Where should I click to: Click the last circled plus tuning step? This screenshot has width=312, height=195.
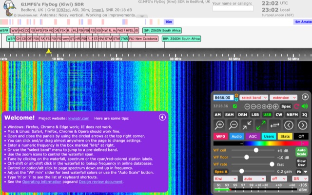[x=275, y=106]
